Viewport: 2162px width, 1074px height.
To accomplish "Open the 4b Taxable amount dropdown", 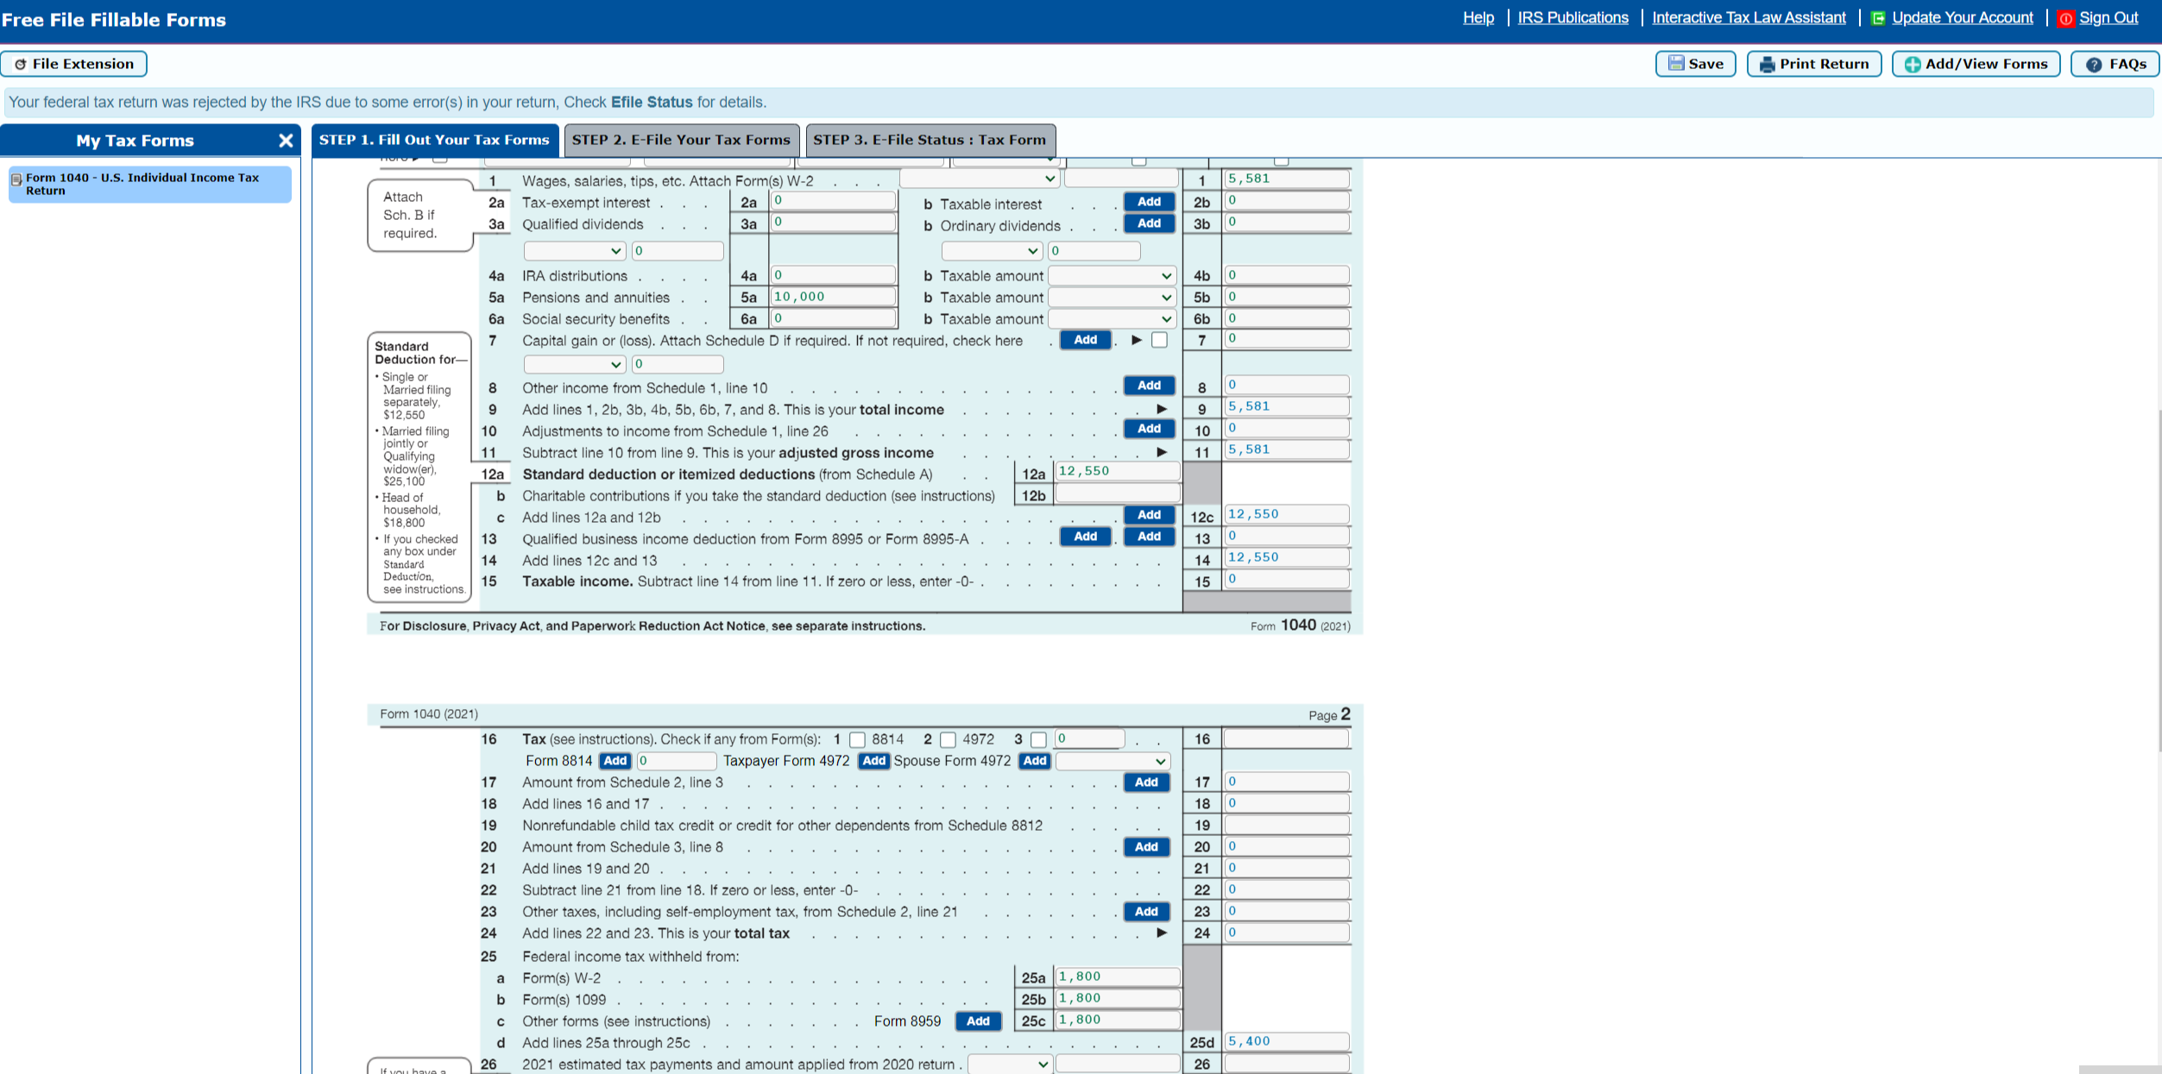I will click(x=1112, y=276).
